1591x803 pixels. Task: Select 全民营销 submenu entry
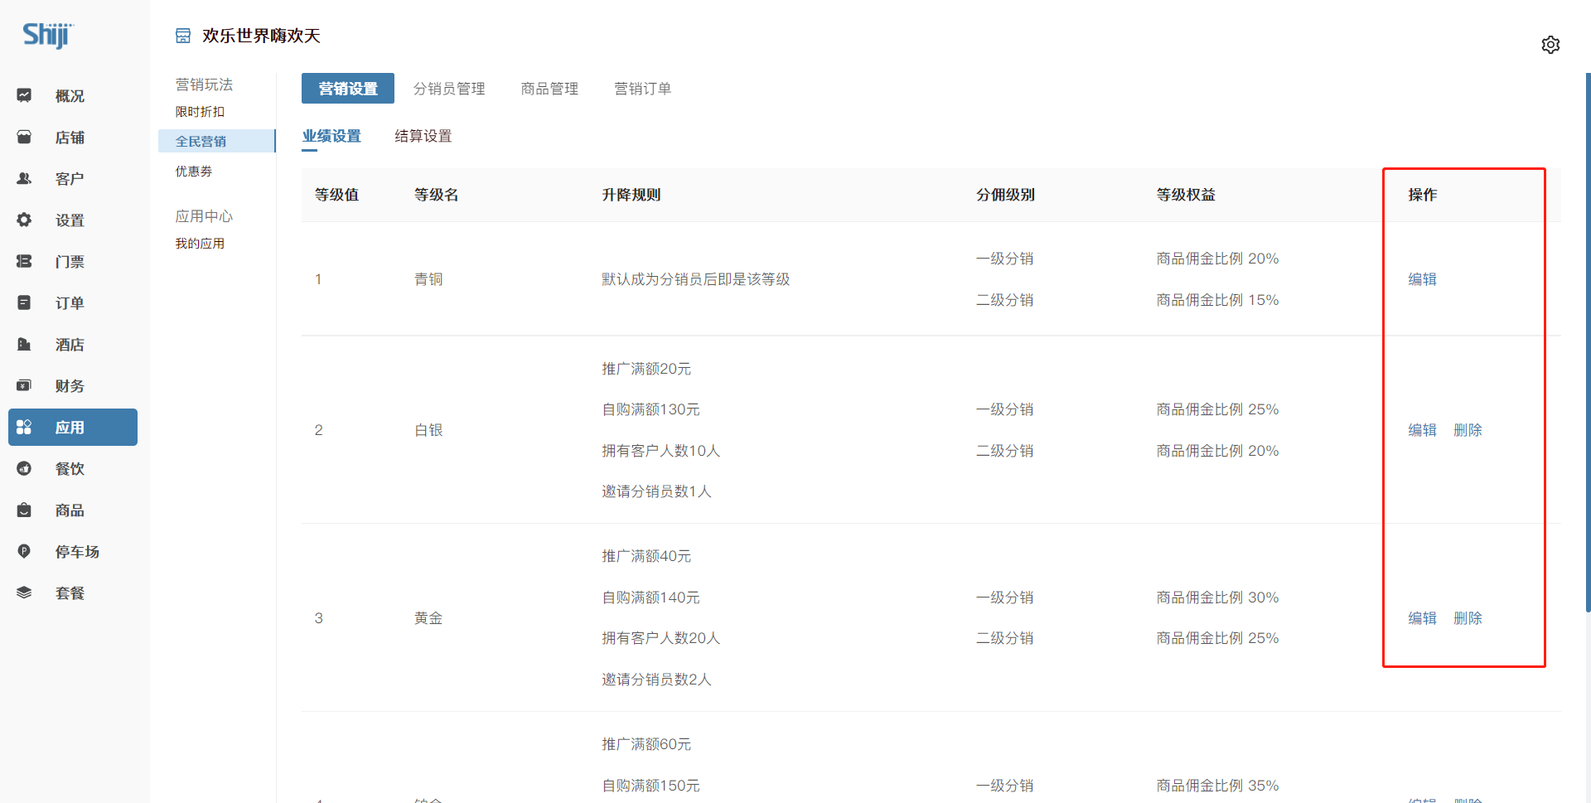pyautogui.click(x=216, y=141)
